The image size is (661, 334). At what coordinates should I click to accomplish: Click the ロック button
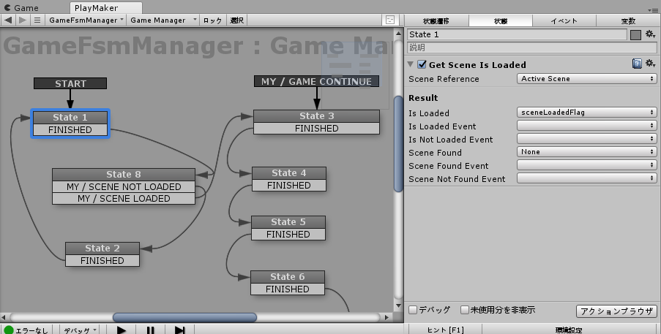(213, 20)
